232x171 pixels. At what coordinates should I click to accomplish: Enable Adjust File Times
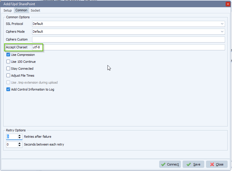(8, 76)
